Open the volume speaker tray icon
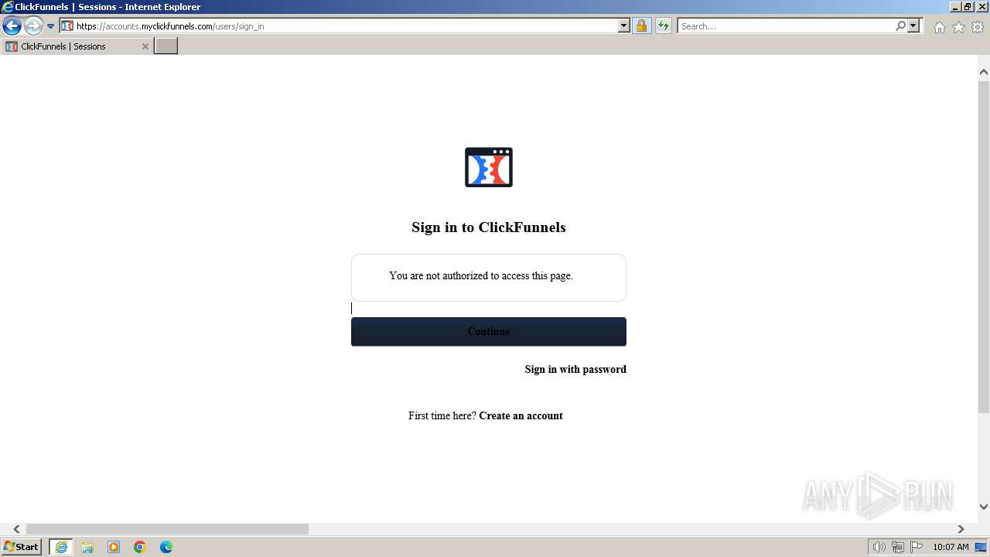 pos(879,547)
